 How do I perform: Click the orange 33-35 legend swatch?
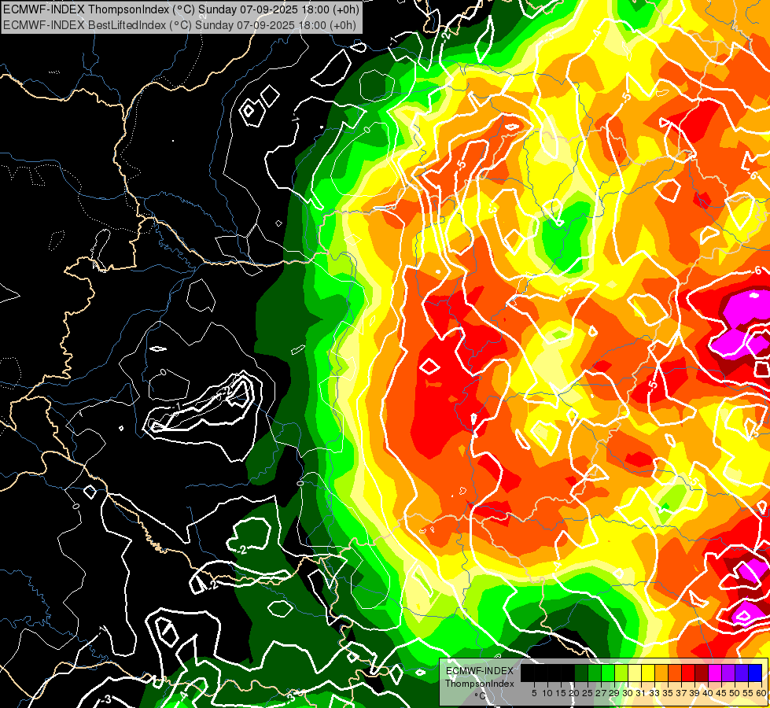pos(661,673)
